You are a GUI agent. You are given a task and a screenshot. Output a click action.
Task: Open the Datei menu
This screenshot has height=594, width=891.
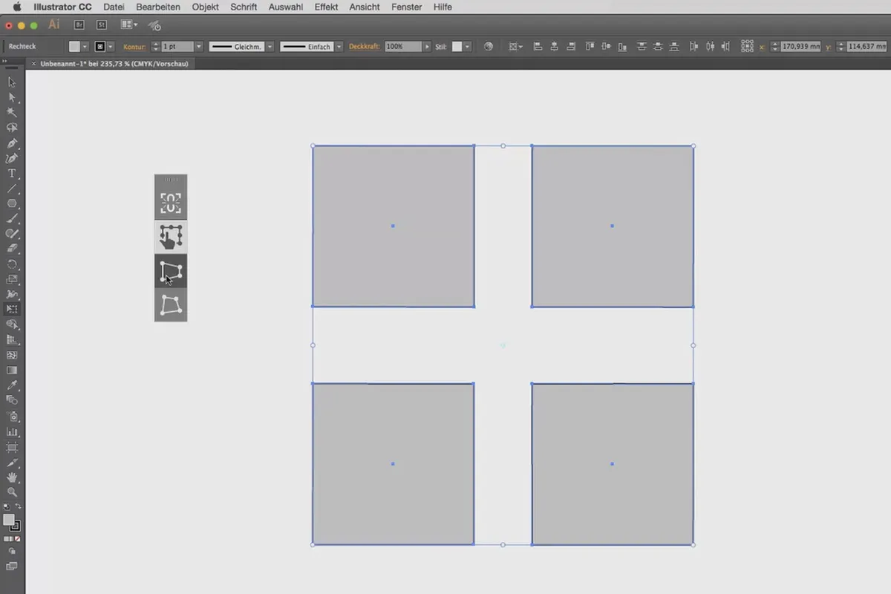[114, 7]
